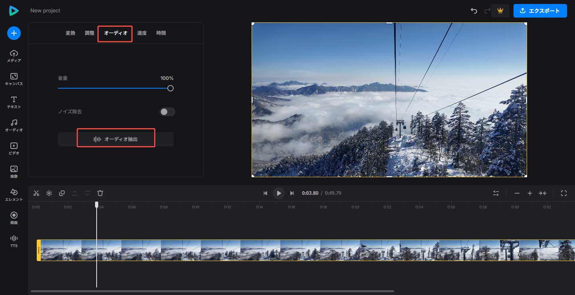Viewport: 575px width, 295px height.
Task: Click the crown premium icon
Action: [500, 11]
